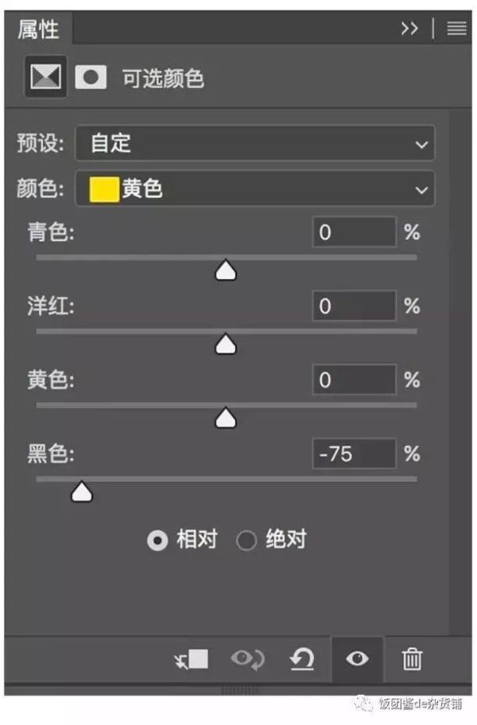The width and height of the screenshot is (477, 725).
Task: Select the 相对 (Relative) radio button
Action: pos(157,540)
